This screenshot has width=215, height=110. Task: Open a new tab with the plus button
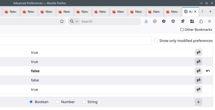(210, 11)
